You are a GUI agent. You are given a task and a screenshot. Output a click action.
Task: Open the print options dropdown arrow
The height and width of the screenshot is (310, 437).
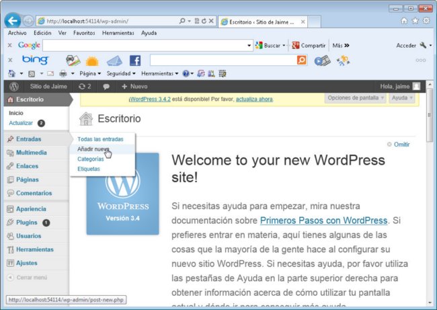(x=73, y=73)
